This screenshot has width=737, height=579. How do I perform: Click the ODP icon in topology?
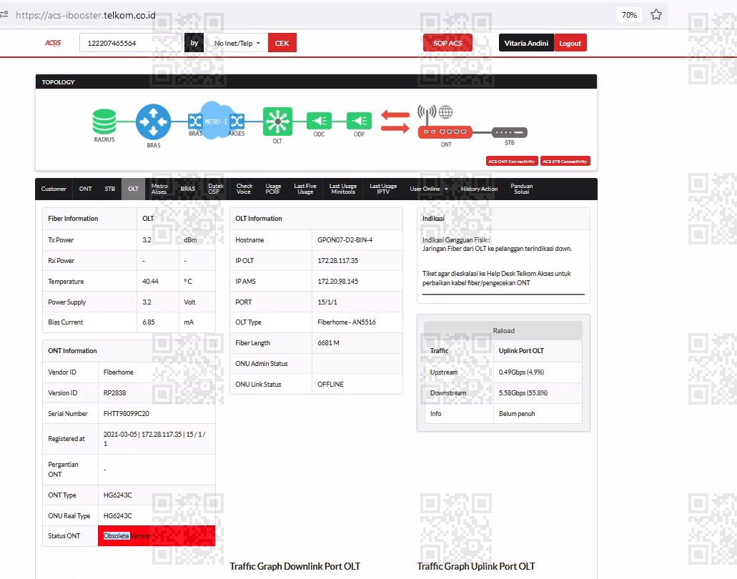click(359, 121)
